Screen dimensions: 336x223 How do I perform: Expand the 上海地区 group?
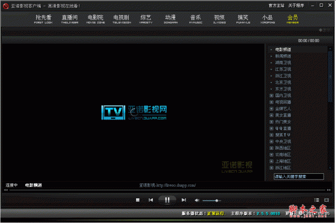[x=271, y=161]
